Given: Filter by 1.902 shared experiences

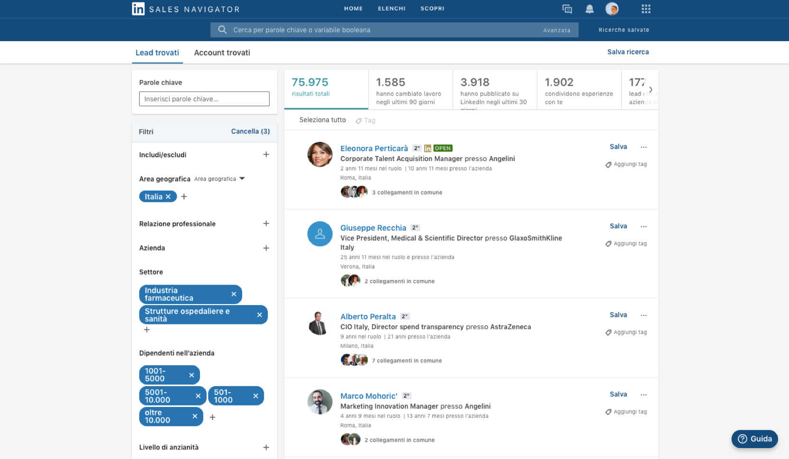Looking at the screenshot, I should (x=579, y=90).
